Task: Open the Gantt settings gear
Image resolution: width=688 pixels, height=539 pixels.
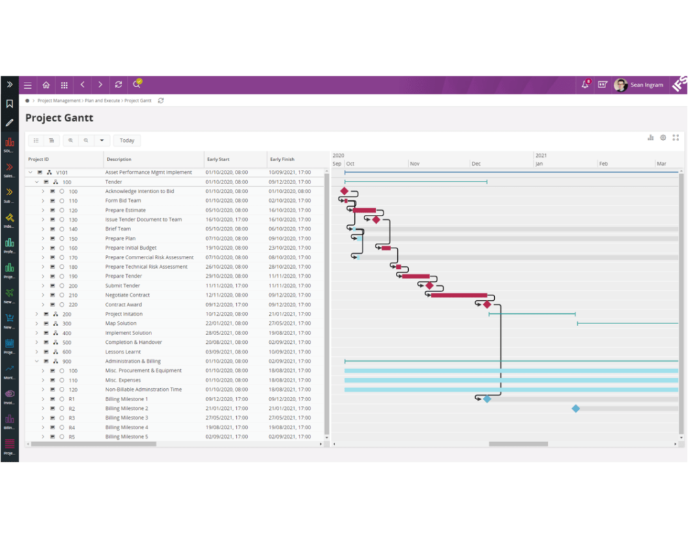Action: 663,138
